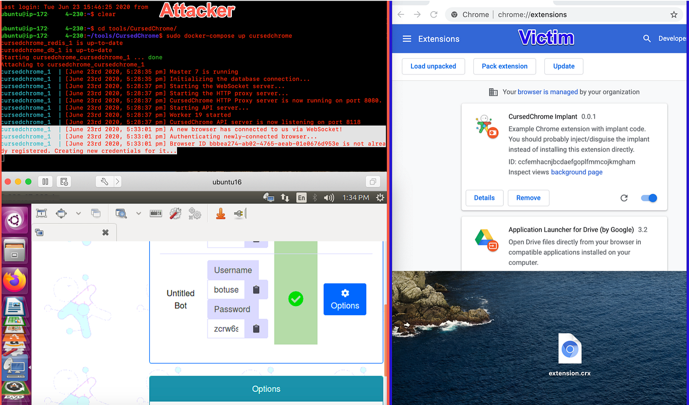This screenshot has width=689, height=405.
Task: Click the 1:34 PM clock in the panel
Action: [x=356, y=197]
